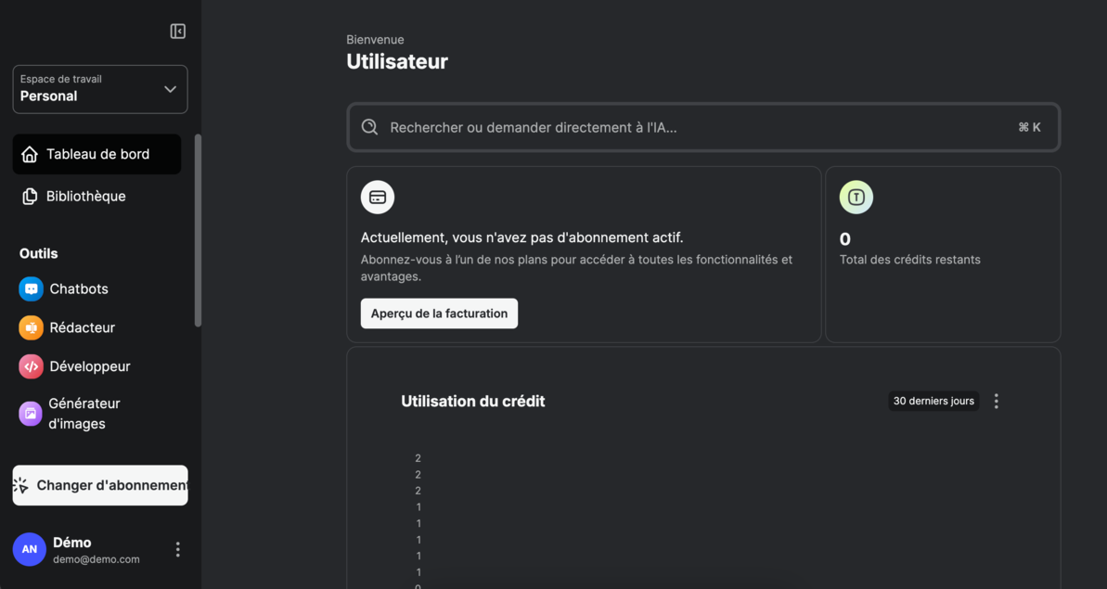Click the search magnifier icon
This screenshot has height=589, width=1107.
(x=369, y=127)
